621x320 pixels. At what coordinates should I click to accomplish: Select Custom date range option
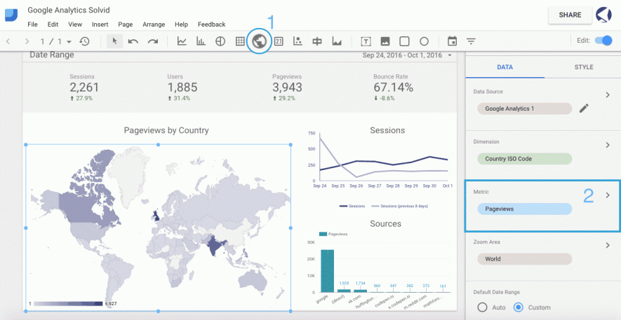click(x=518, y=307)
